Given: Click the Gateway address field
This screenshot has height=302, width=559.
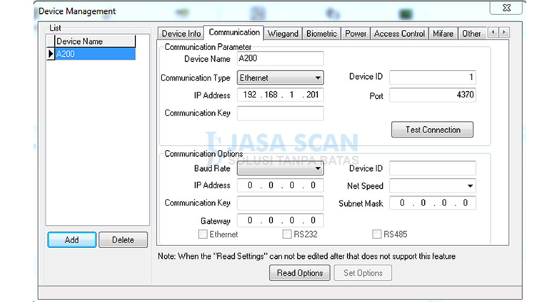Looking at the screenshot, I should (x=280, y=220).
